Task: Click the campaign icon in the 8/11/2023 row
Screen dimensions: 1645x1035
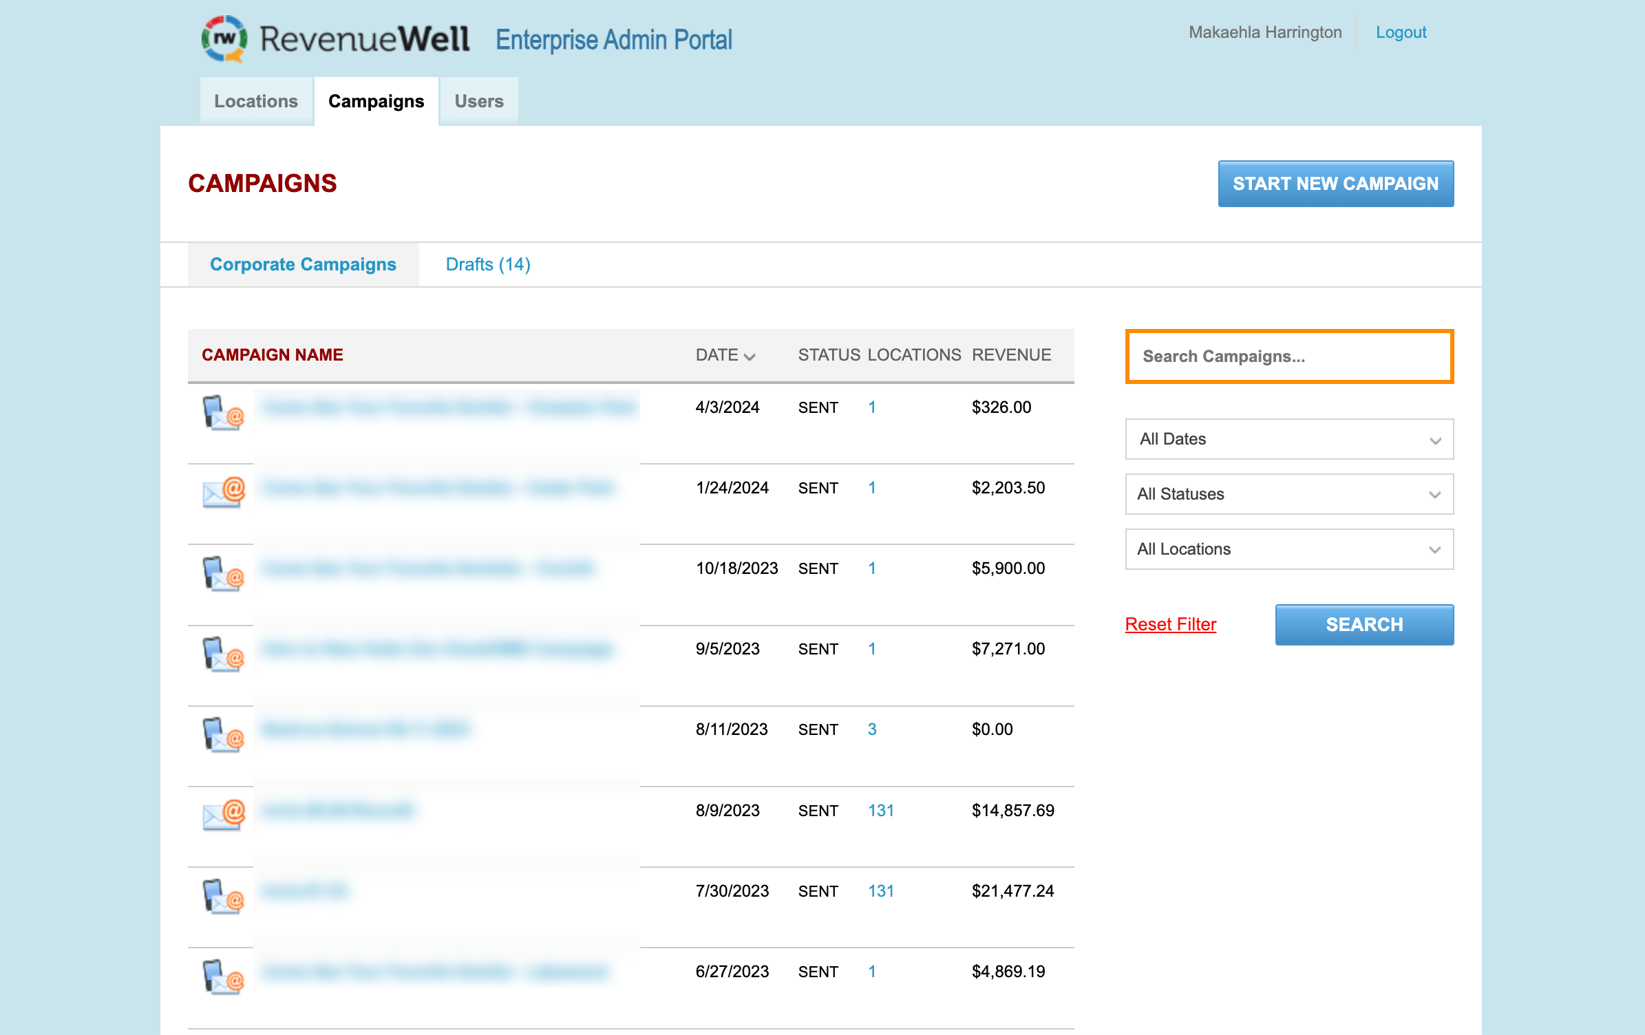Action: pyautogui.click(x=223, y=735)
